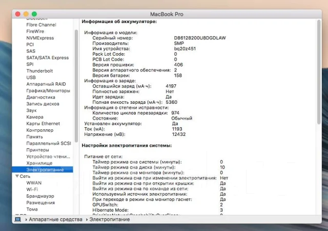Viewport: 328px width, 231px height.
Task: Open Thunderbolt hardware entry
Action: tap(39, 71)
